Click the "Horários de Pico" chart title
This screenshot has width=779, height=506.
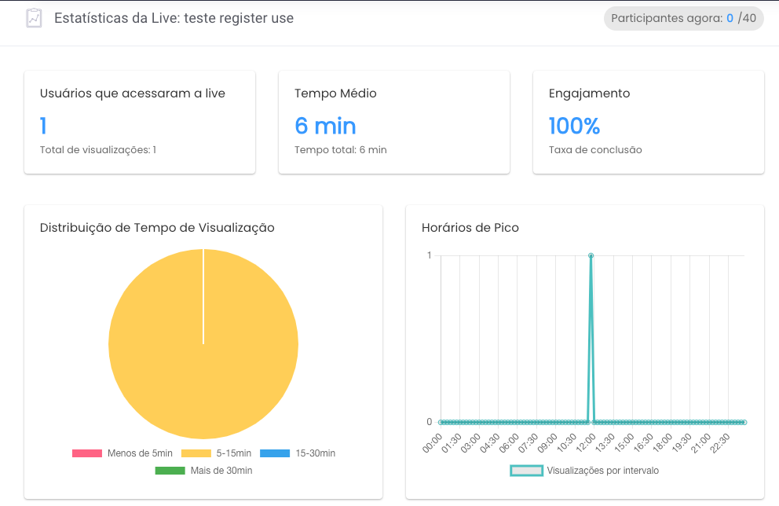[x=470, y=228]
